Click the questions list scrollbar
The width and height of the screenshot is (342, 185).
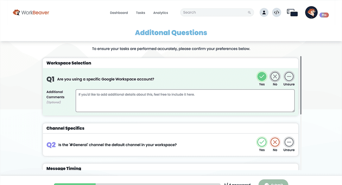(x=301, y=85)
